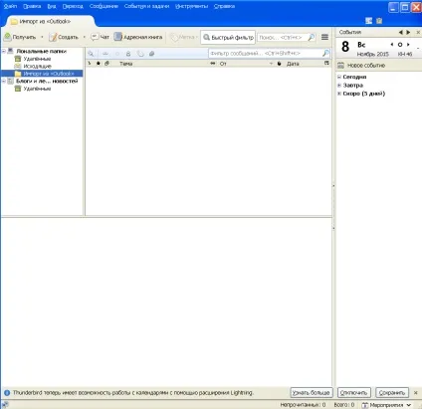
Task: Select the Импорт из Outlook folder in tree
Action: pos(49,74)
